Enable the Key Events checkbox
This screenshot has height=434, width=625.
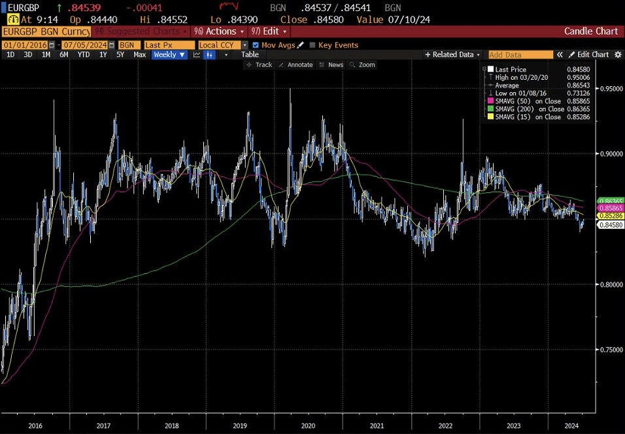[312, 45]
